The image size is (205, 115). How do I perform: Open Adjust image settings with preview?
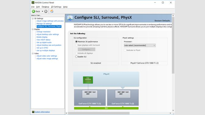[x=50, y=21]
